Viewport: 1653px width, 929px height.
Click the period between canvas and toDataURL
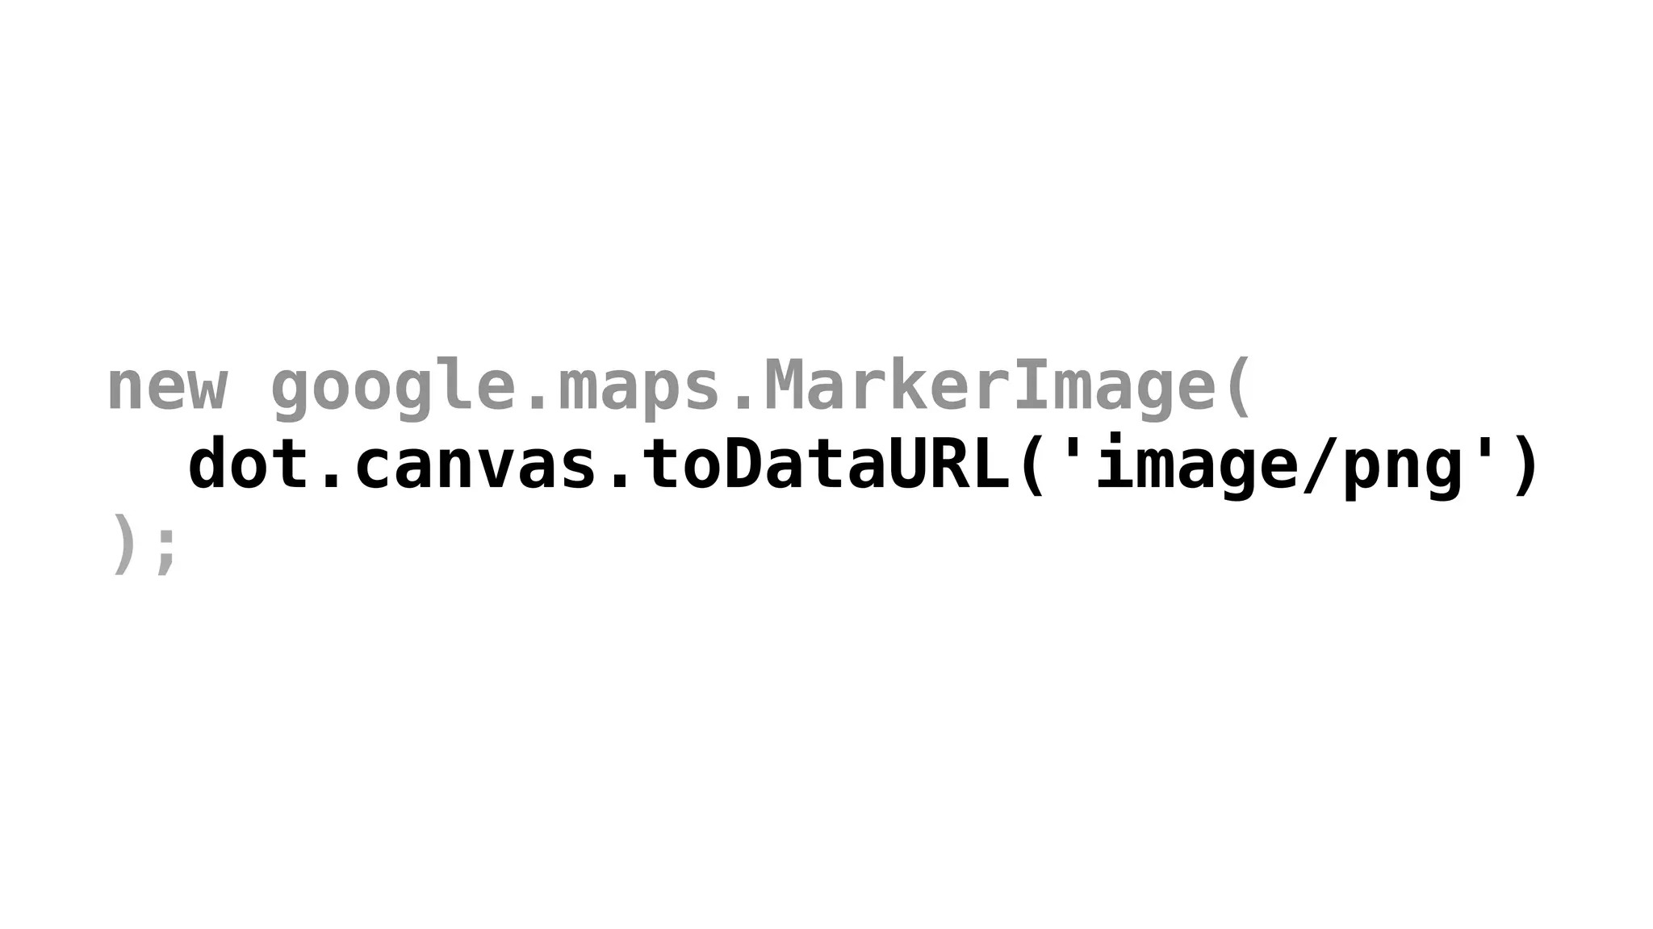[619, 479]
